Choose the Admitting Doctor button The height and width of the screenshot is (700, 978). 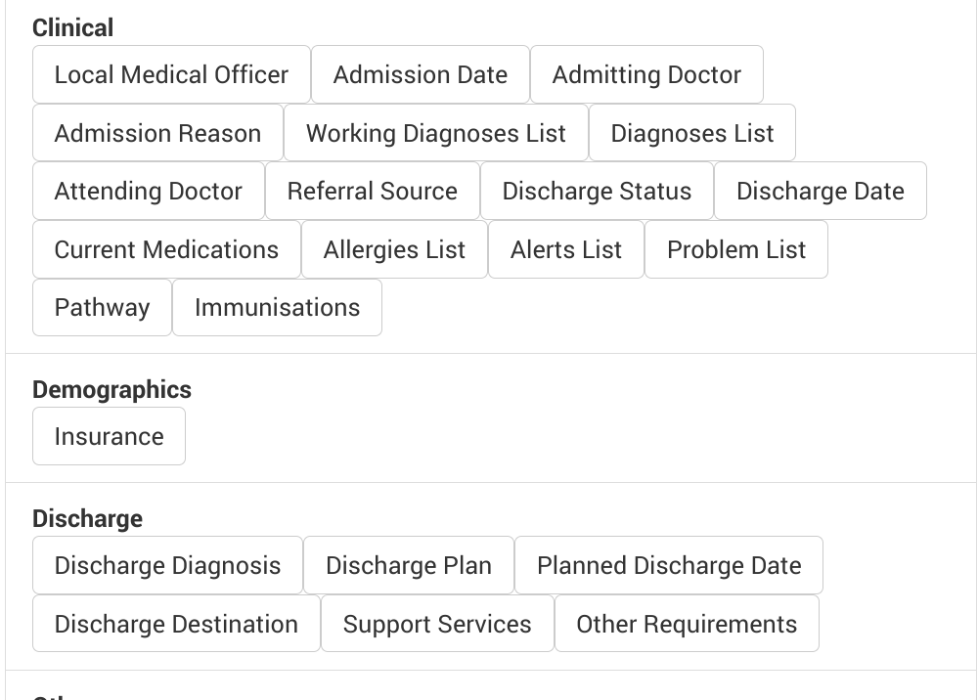(646, 74)
